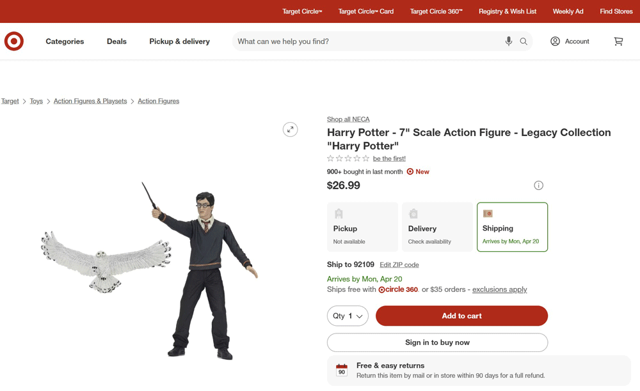Click the Account profile icon
Screen dimensions: 640x391
(x=555, y=42)
